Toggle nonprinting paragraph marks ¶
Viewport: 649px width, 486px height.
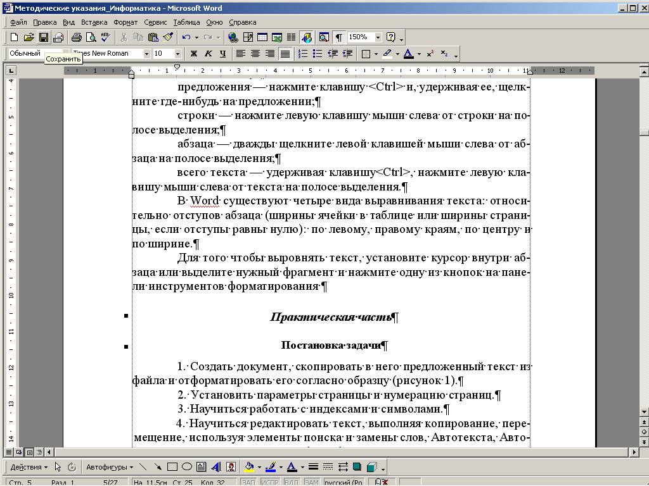coord(338,37)
